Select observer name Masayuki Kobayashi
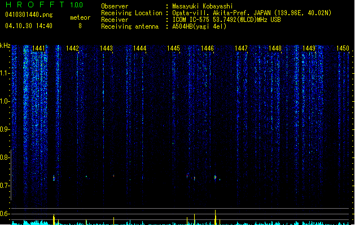This screenshot has height=225, width=355. click(x=203, y=6)
